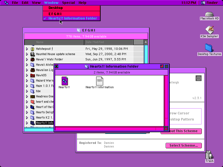Sort EFGHI list by Name column header

click(54, 42)
